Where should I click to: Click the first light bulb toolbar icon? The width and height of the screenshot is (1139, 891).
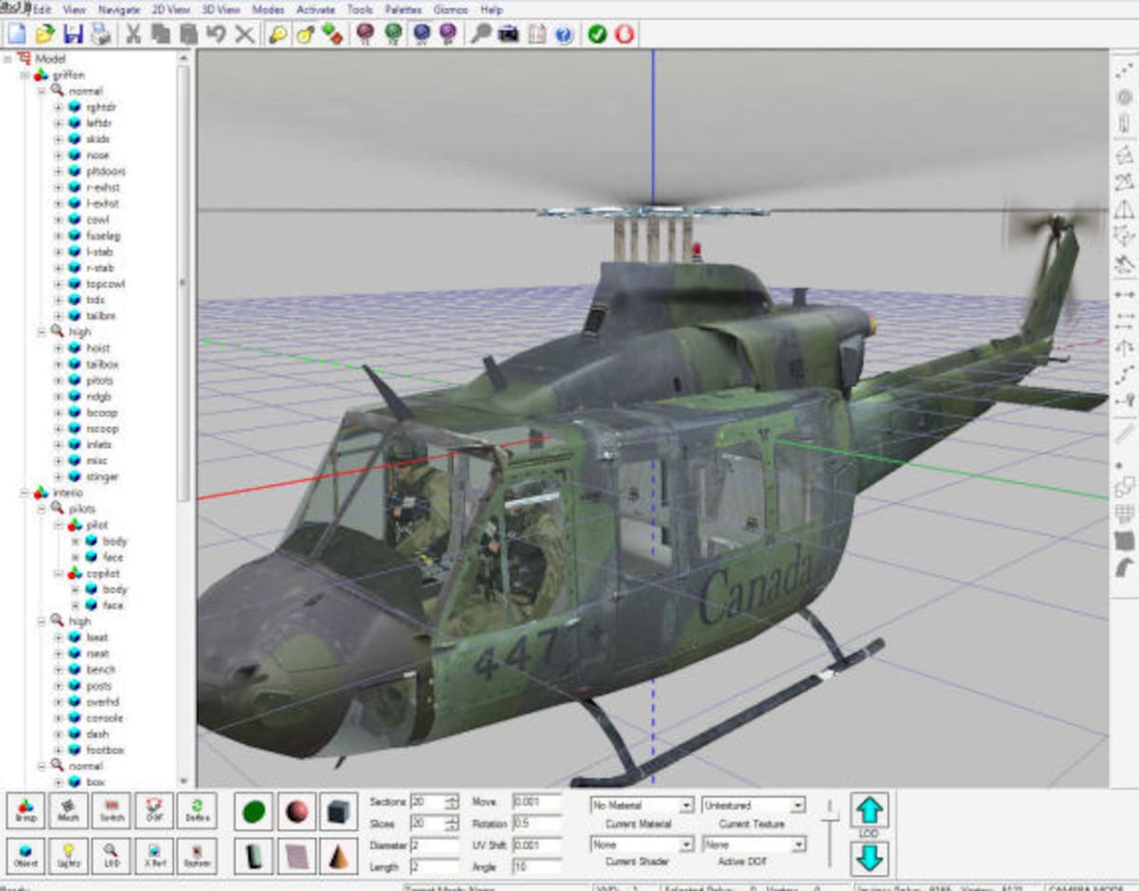click(278, 34)
